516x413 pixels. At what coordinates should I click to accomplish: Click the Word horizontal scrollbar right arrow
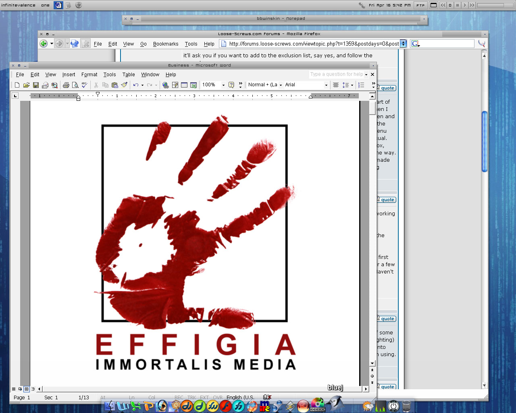pyautogui.click(x=366, y=389)
